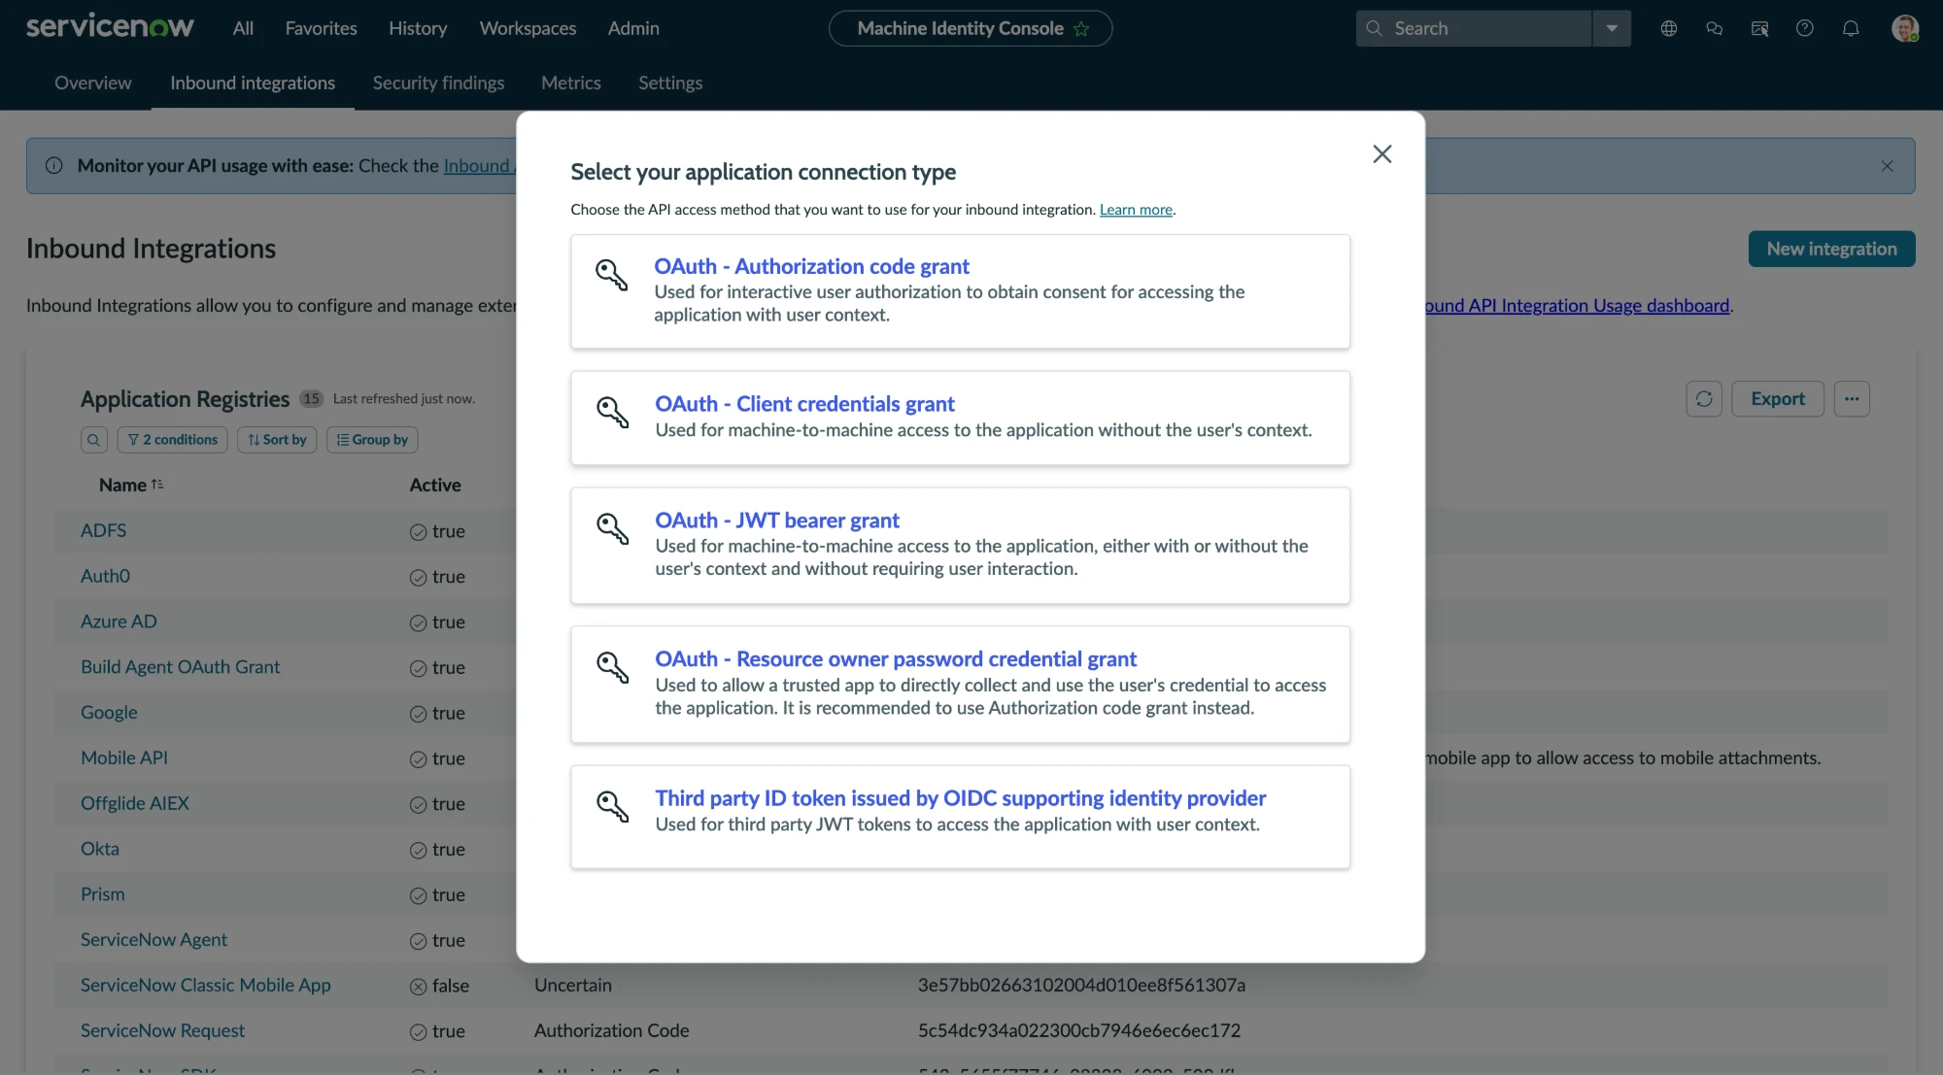The image size is (1943, 1075).
Task: Click the Export button
Action: (x=1778, y=399)
